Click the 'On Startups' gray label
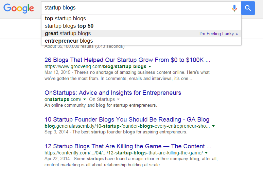Viewport: 263px width, 170px height. pos(102,99)
